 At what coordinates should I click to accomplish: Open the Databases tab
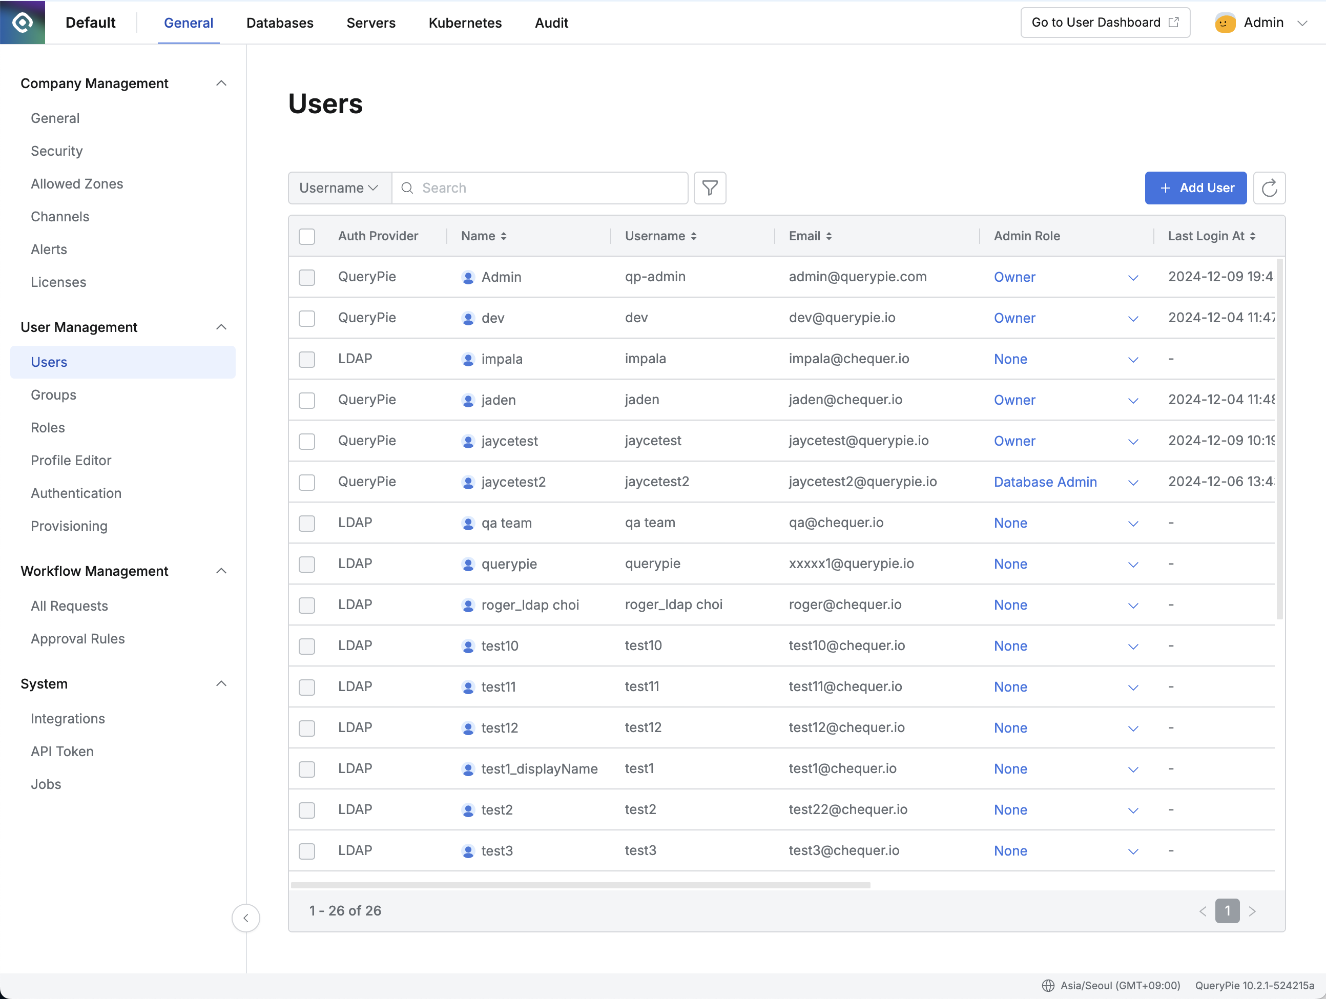pos(279,22)
